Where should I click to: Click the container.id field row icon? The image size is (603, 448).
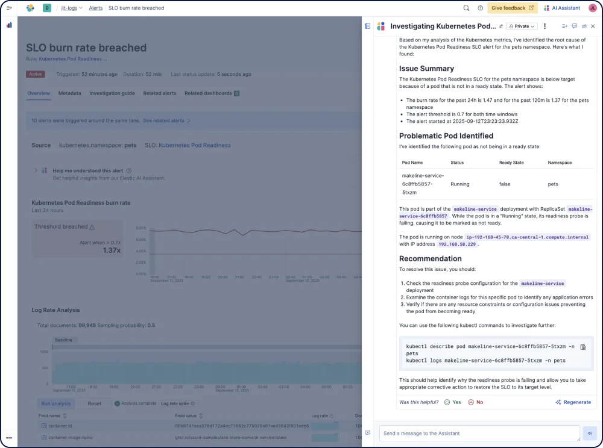(x=44, y=426)
